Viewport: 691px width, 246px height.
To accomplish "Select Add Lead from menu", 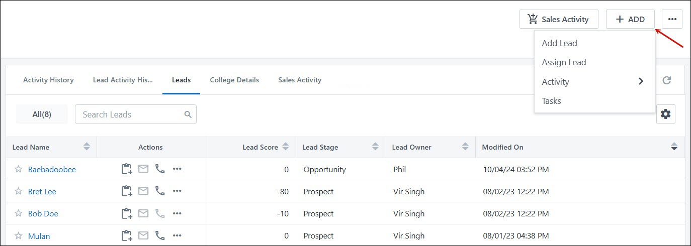I will pyautogui.click(x=559, y=43).
